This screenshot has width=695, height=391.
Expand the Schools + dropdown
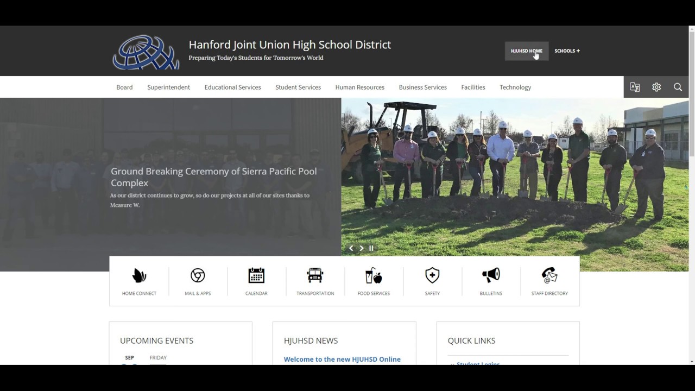(x=567, y=51)
